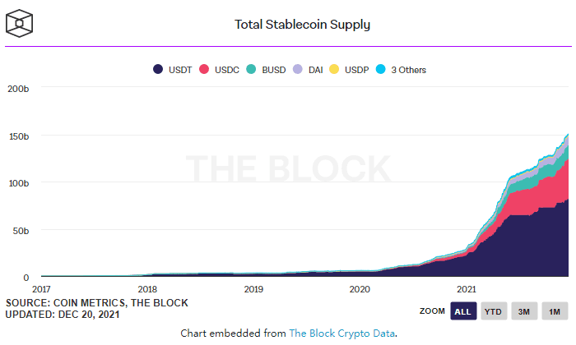Click the Total Stablecoin Supply title
Image resolution: width=576 pixels, height=345 pixels.
302,25
